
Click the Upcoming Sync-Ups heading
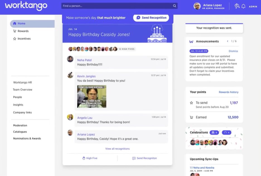pyautogui.click(x=204, y=159)
